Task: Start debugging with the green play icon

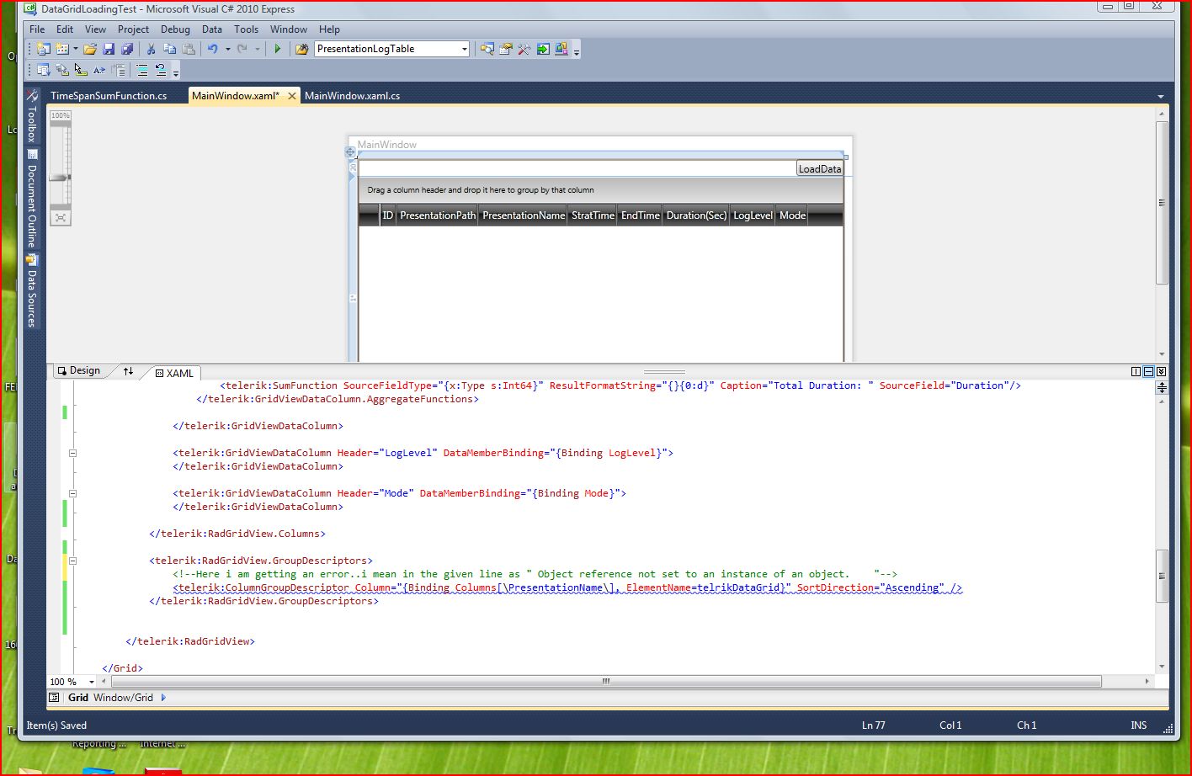Action: point(277,50)
